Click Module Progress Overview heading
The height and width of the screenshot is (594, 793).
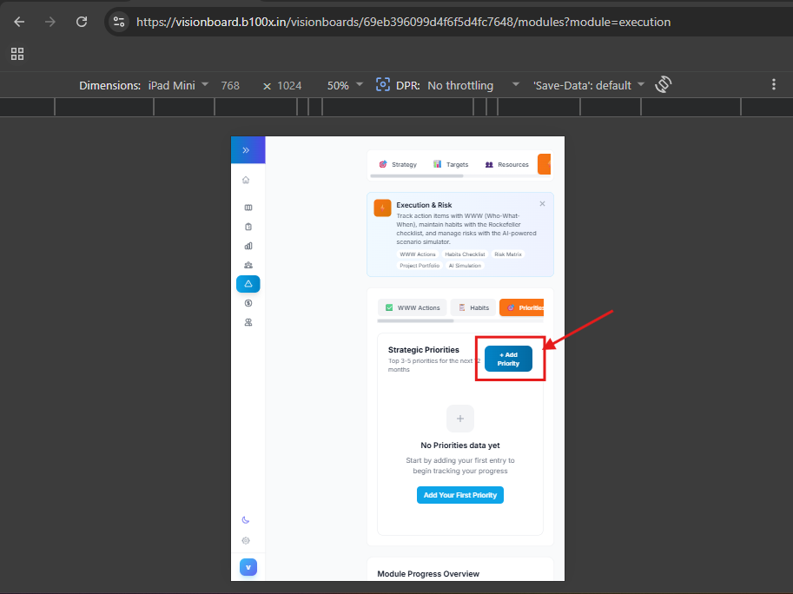(428, 574)
